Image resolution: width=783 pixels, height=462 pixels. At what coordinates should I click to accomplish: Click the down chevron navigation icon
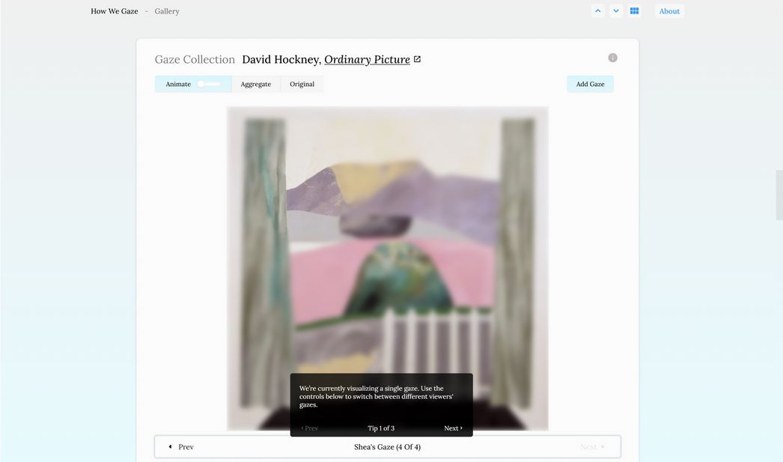616,11
